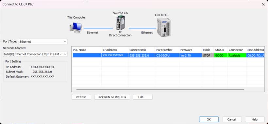The height and width of the screenshot is (124, 268).
Task: Click the Port Setting Default Gateway value
Action: (x=42, y=76)
